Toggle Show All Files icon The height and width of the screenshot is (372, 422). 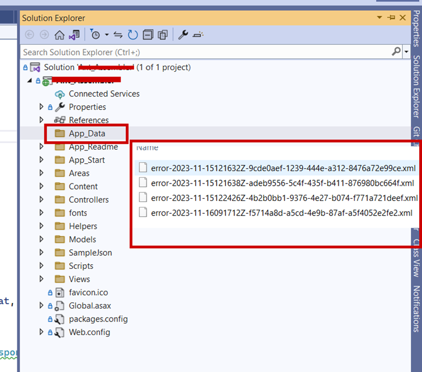tap(163, 35)
